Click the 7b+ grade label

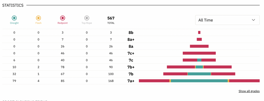131,67
